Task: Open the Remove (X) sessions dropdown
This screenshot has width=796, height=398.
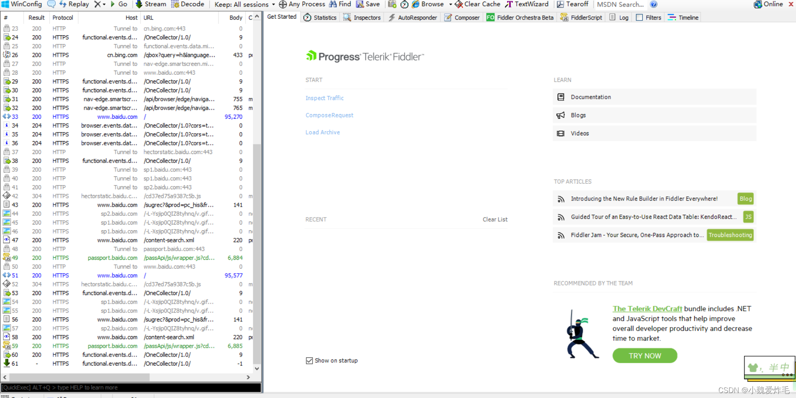Action: [x=99, y=4]
